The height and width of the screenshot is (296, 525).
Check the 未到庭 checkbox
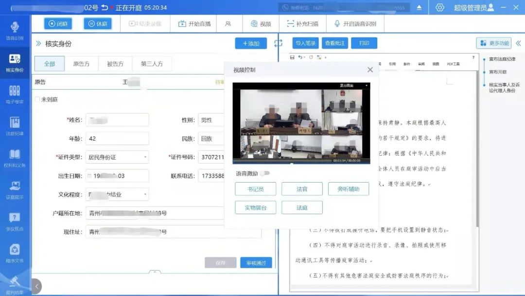coord(37,98)
